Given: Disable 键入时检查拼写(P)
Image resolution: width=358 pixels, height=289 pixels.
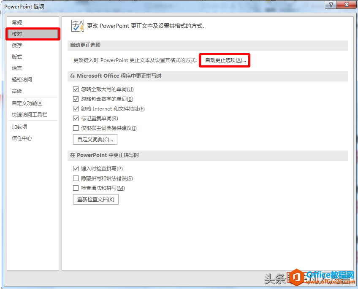Looking at the screenshot, I should (75, 168).
